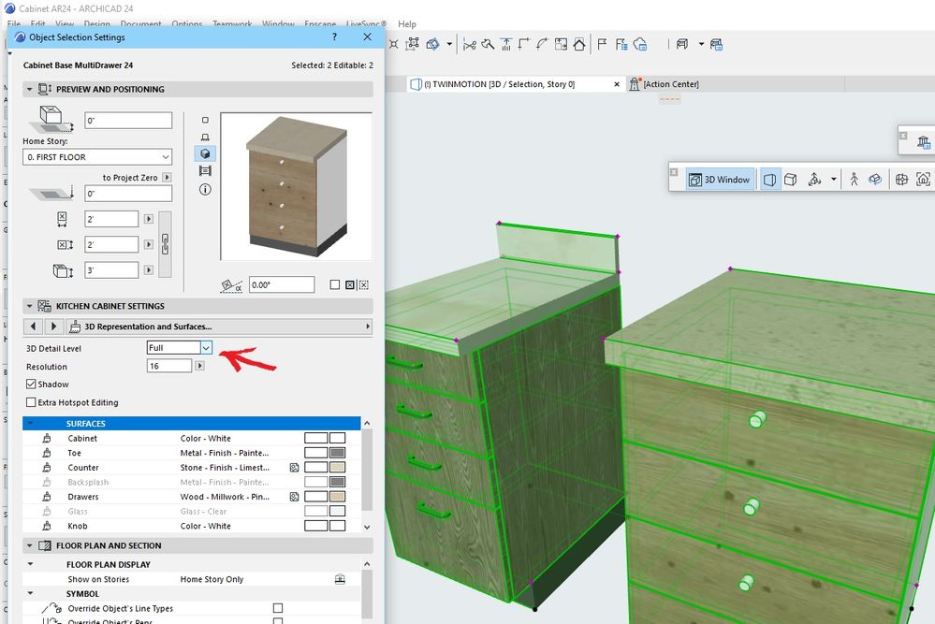Activate the Walk navigation icon in the 3D toolbar
Screen dimensions: 935x624
(x=854, y=180)
